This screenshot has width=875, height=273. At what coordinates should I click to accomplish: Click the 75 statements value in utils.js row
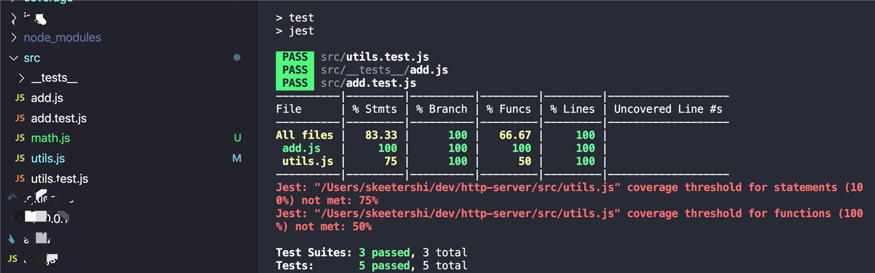click(x=391, y=161)
